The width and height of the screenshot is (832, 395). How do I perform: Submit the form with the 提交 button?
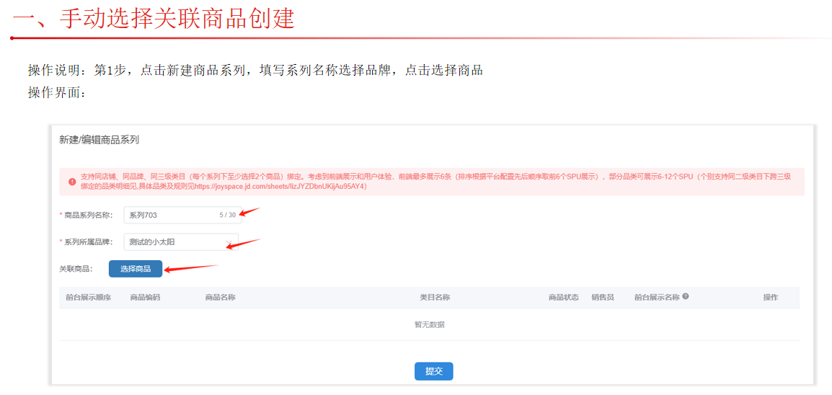click(x=433, y=371)
